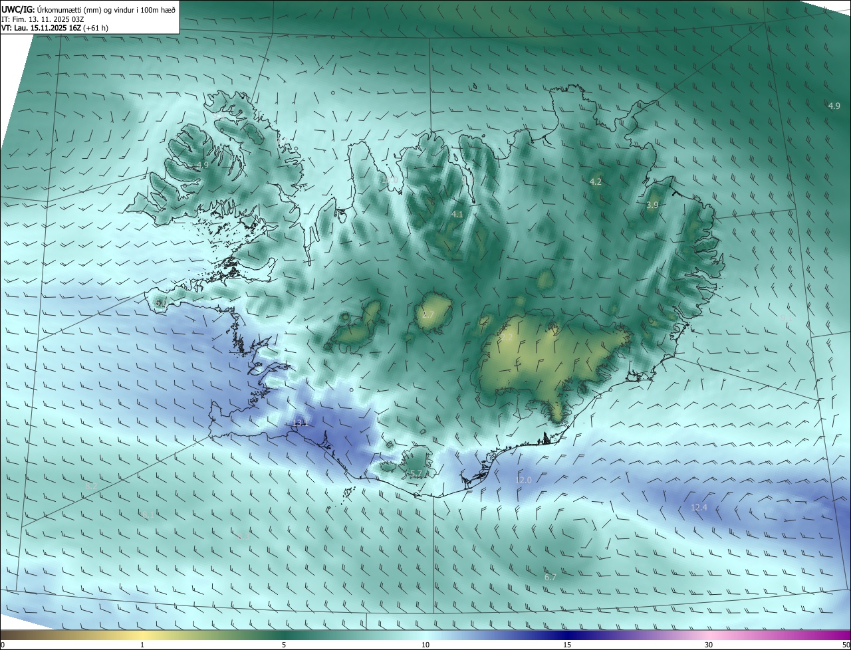Screen dimensions: 851x650
Task: Click the title text "Úrkomumætti (mm) og vindur í 100m hæð"
Action: point(107,9)
